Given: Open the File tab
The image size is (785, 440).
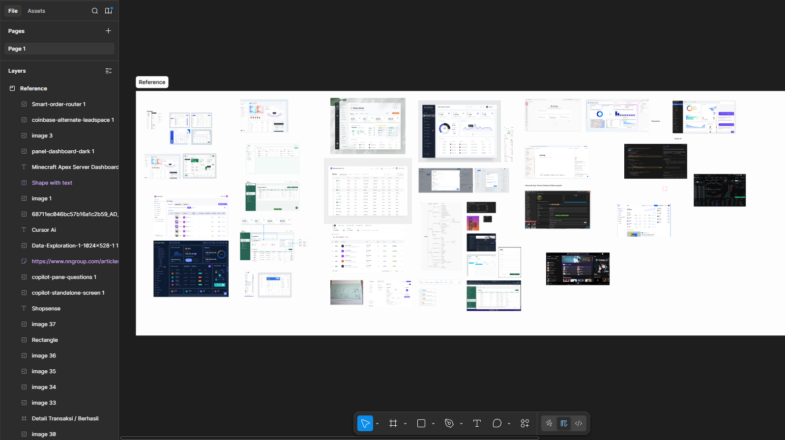Looking at the screenshot, I should [13, 11].
